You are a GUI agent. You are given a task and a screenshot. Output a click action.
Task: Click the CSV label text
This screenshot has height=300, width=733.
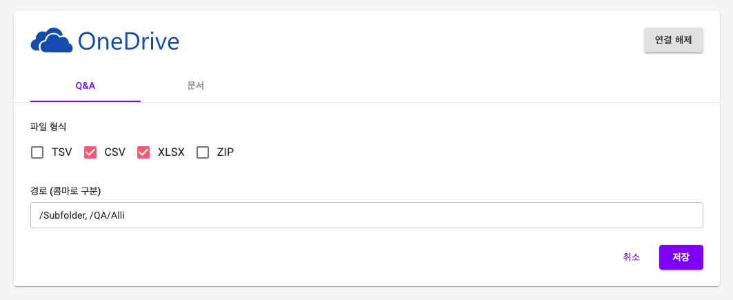coord(115,152)
